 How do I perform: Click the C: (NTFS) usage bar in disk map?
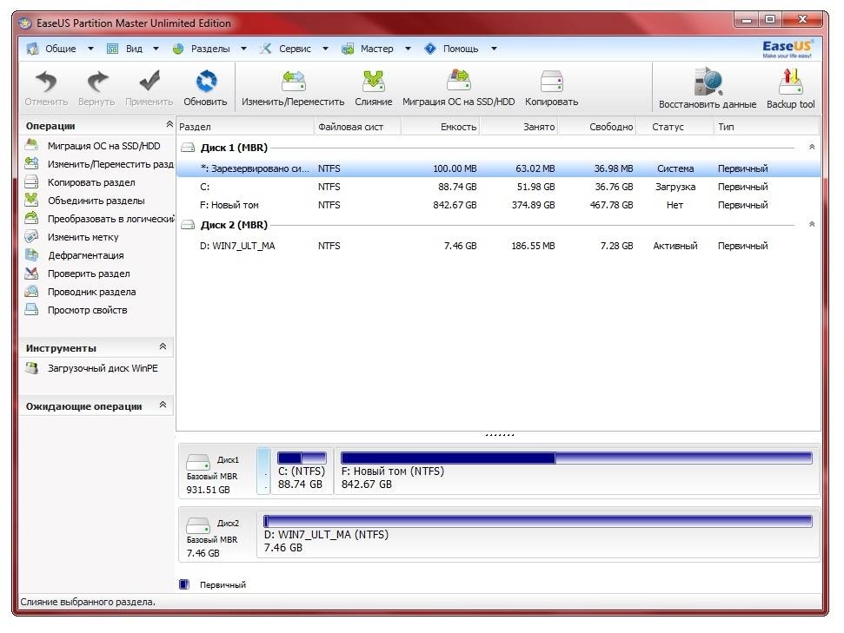coord(302,458)
